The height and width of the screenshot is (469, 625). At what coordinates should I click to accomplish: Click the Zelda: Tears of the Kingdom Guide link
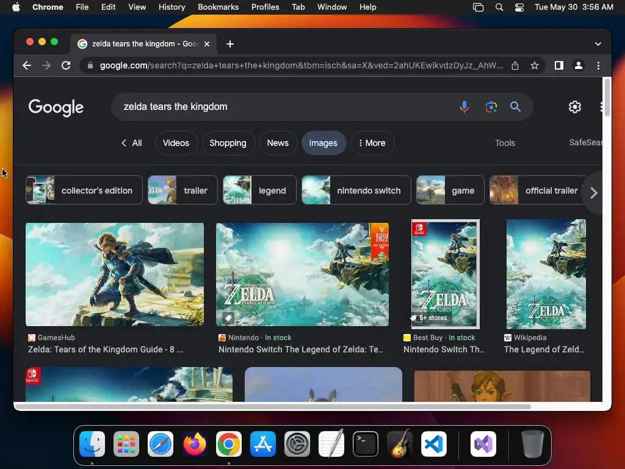tap(106, 349)
